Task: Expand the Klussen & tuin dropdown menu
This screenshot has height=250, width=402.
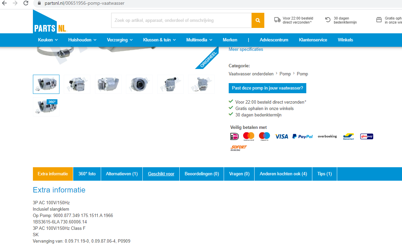Action: coord(160,40)
